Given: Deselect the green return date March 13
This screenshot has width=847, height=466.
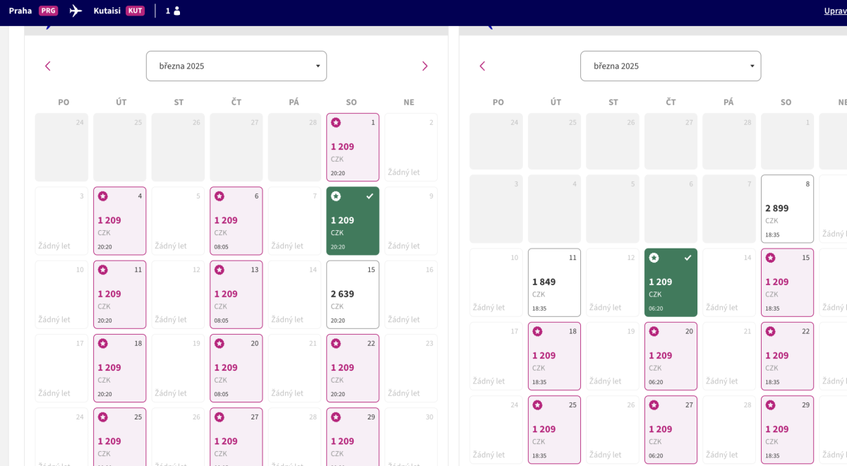Looking at the screenshot, I should (x=671, y=282).
